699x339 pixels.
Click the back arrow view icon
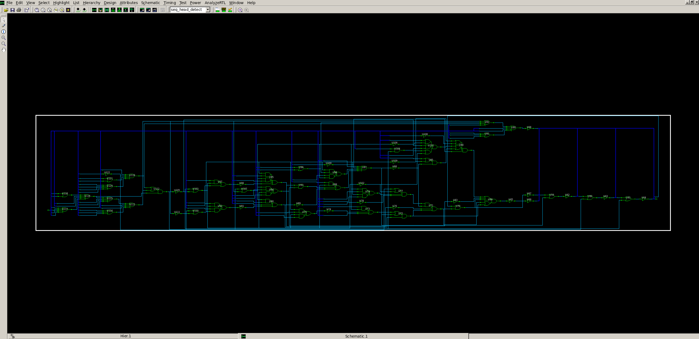click(x=240, y=10)
